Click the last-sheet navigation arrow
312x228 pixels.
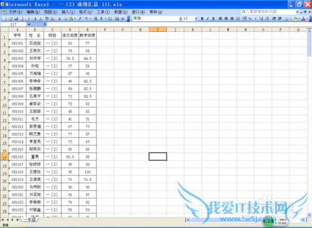coord(17,220)
